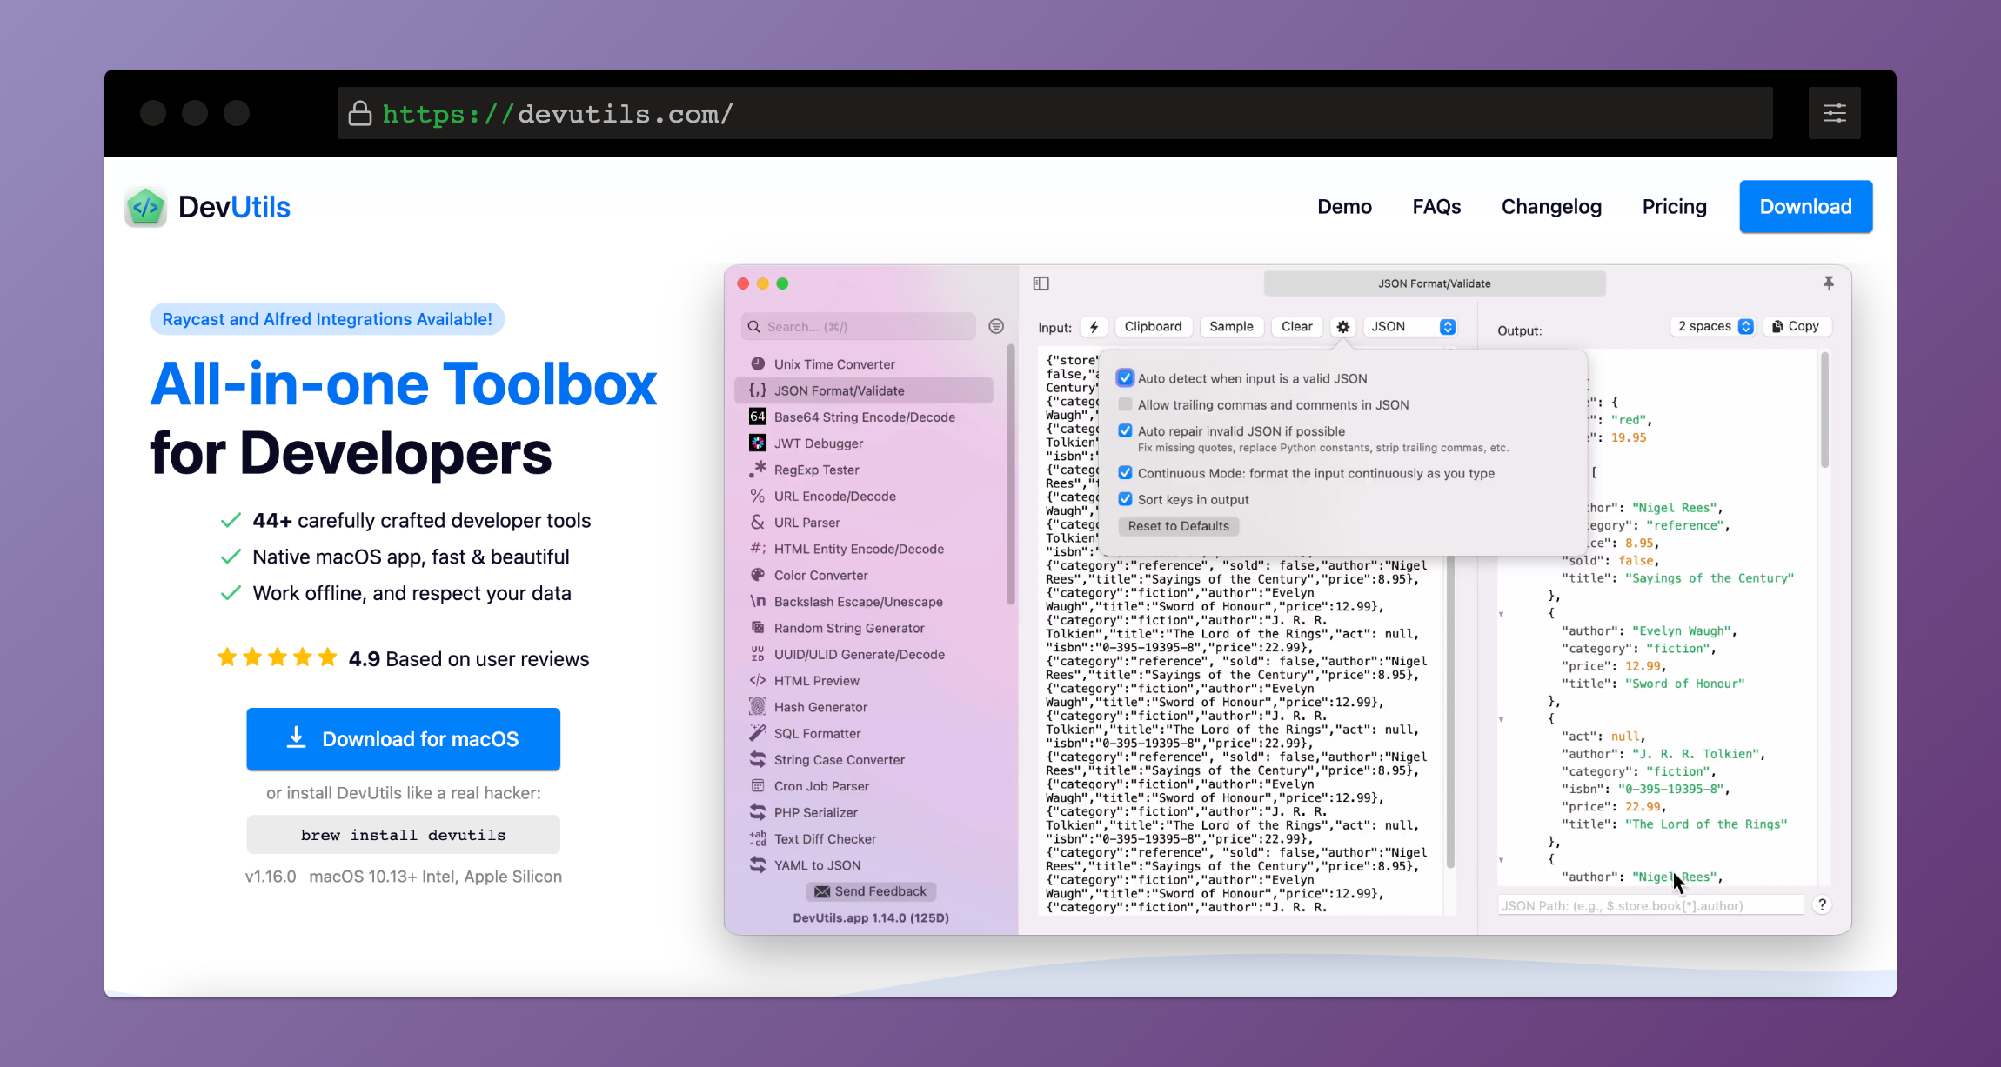The height and width of the screenshot is (1067, 2001).
Task: Open the gear settings icon
Action: click(x=1343, y=327)
